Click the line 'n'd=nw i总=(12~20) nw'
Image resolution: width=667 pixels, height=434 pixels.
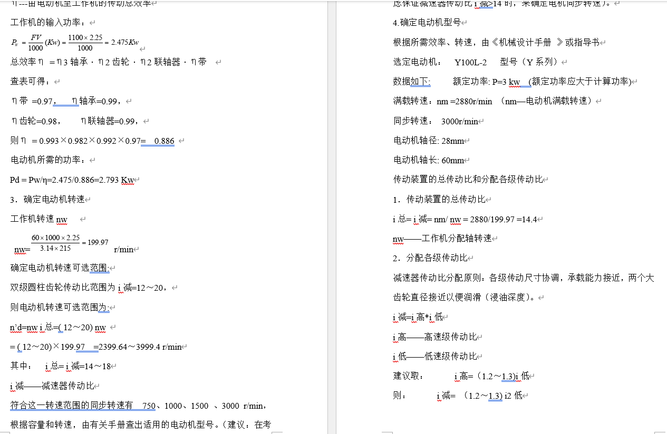pos(59,328)
